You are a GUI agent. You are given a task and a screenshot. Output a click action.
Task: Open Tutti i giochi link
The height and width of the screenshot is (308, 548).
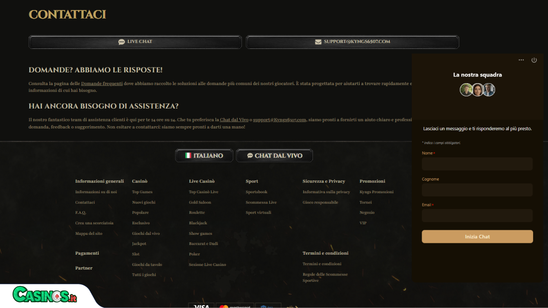coord(144,275)
